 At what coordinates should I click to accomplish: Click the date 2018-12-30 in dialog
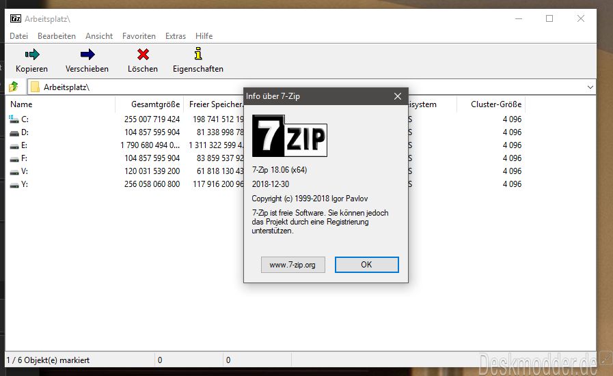[x=271, y=184]
